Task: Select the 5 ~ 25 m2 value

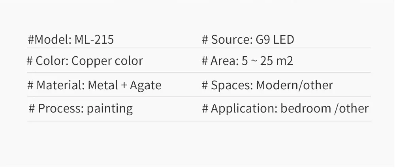Action: (267, 61)
